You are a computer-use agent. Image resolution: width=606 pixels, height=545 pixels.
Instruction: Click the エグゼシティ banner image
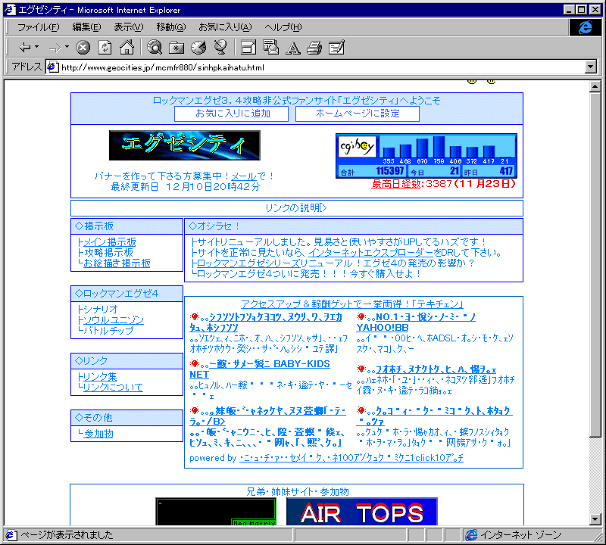185,145
